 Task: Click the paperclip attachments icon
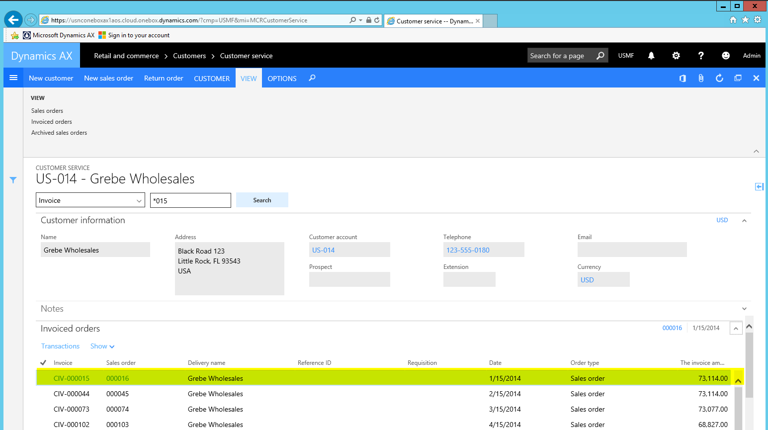[x=701, y=78]
